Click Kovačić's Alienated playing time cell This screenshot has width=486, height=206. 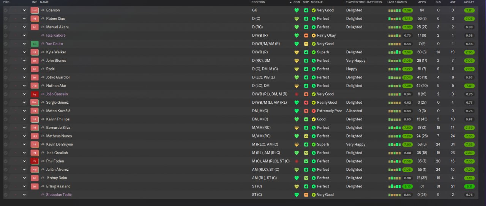353,111
